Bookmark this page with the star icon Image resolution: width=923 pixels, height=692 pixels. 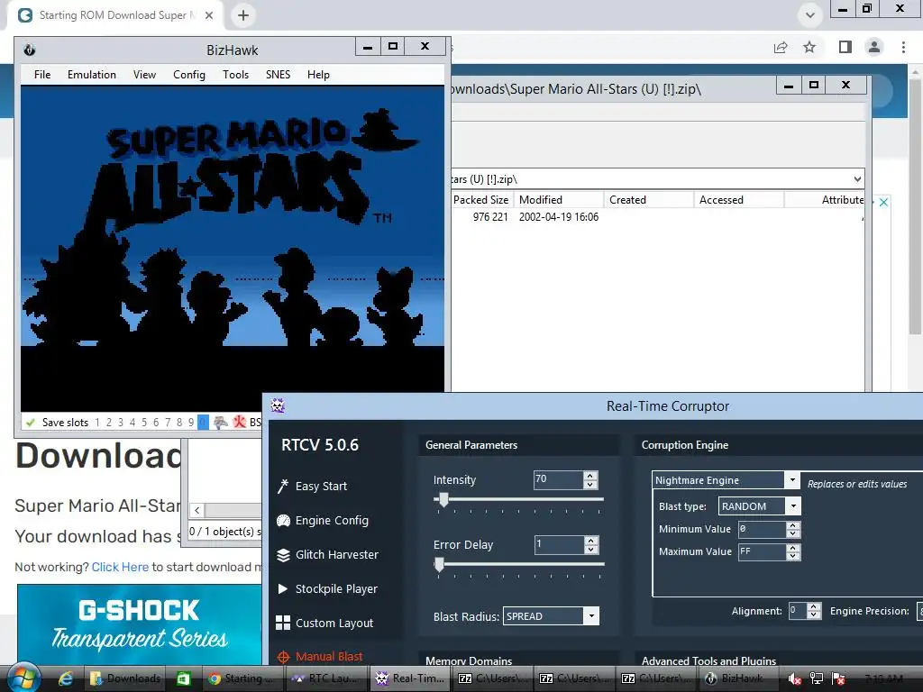pyautogui.click(x=809, y=47)
